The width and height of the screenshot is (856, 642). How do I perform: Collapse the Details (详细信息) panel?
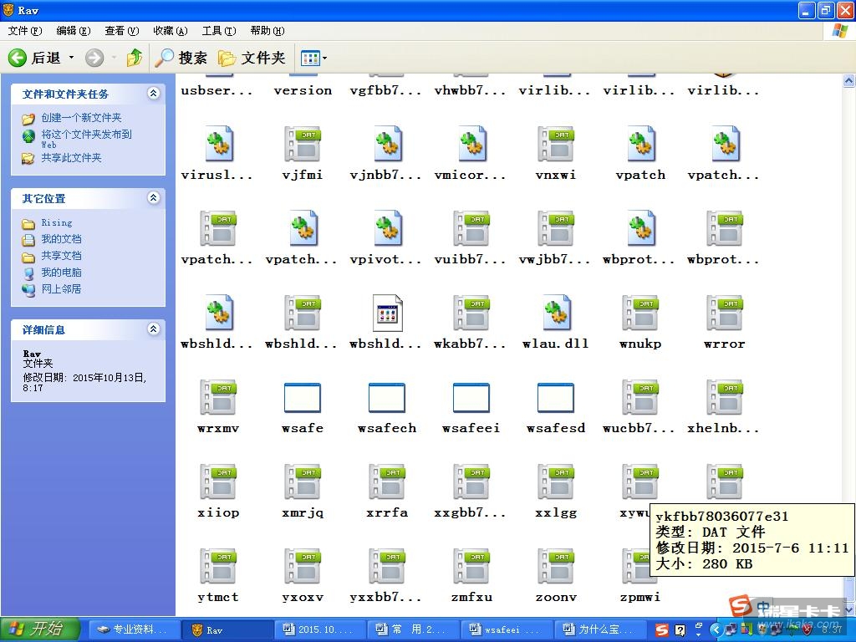153,329
